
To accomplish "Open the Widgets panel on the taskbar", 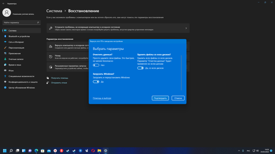I will click(x=24, y=151).
